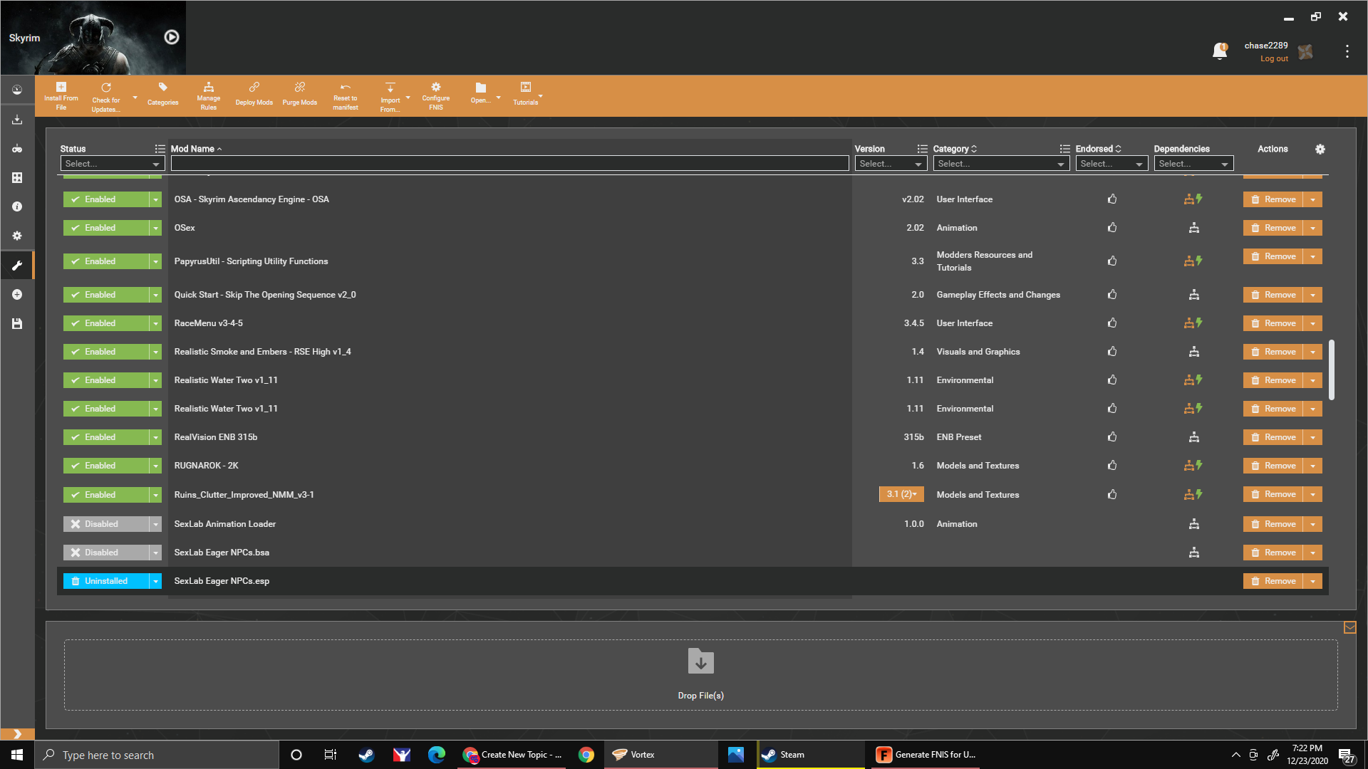
Task: Open Endorsed filter dropdown
Action: click(1111, 164)
